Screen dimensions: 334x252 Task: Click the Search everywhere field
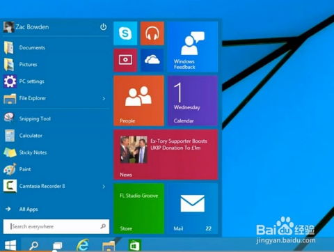pos(56,226)
